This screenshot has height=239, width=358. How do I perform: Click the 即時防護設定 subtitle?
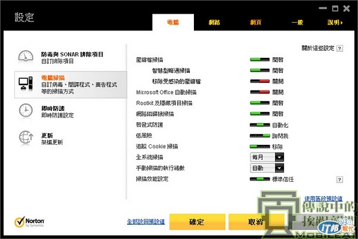(57, 115)
